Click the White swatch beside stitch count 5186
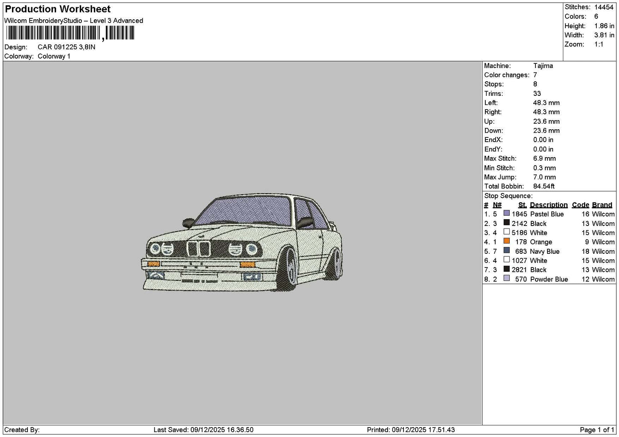619x437 pixels. pos(506,232)
